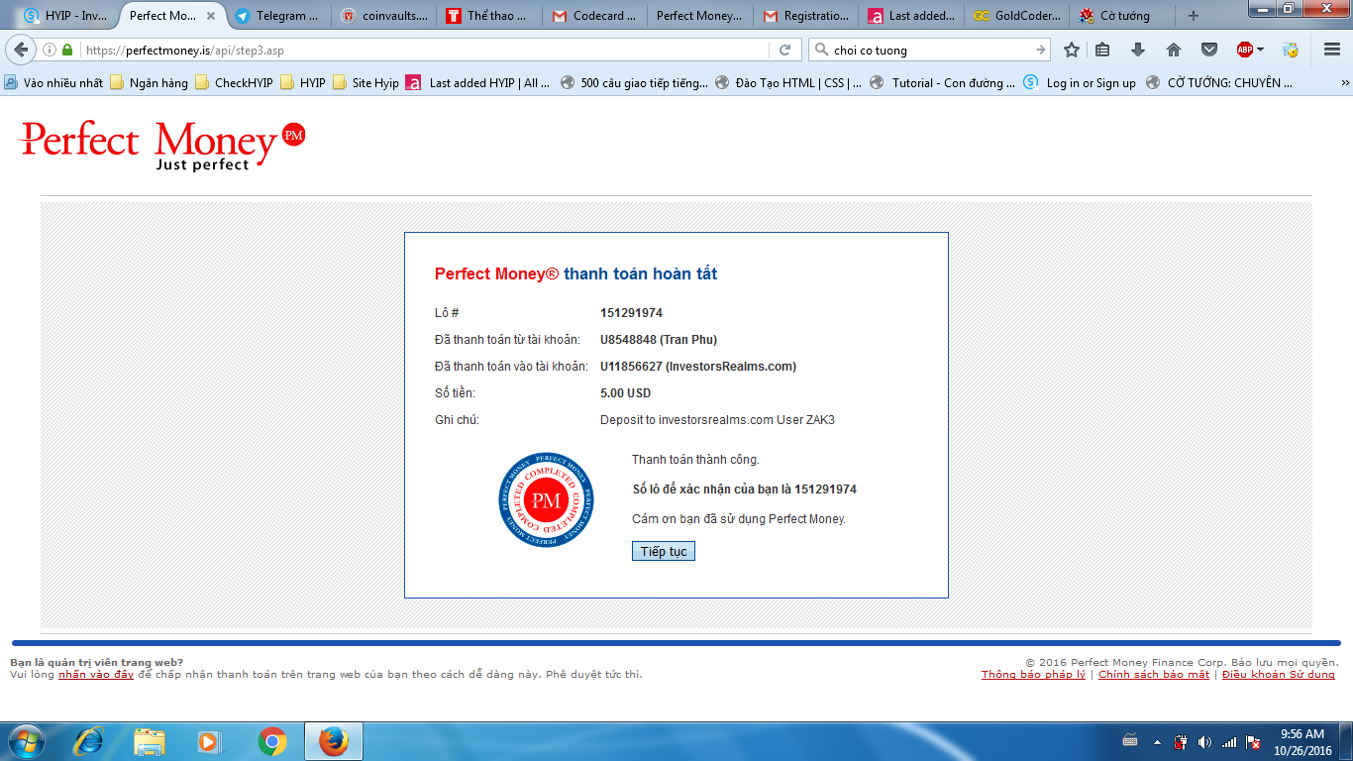Switch to the HYIP - Inv... tab
The width and height of the screenshot is (1353, 761).
65,16
